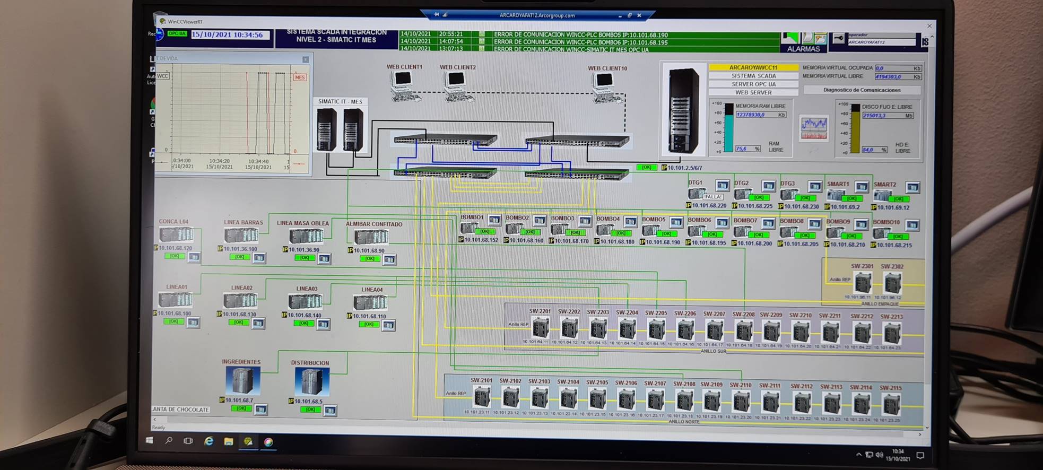Select the SW-2201 switch icon
The height and width of the screenshot is (470, 1043).
(540, 328)
